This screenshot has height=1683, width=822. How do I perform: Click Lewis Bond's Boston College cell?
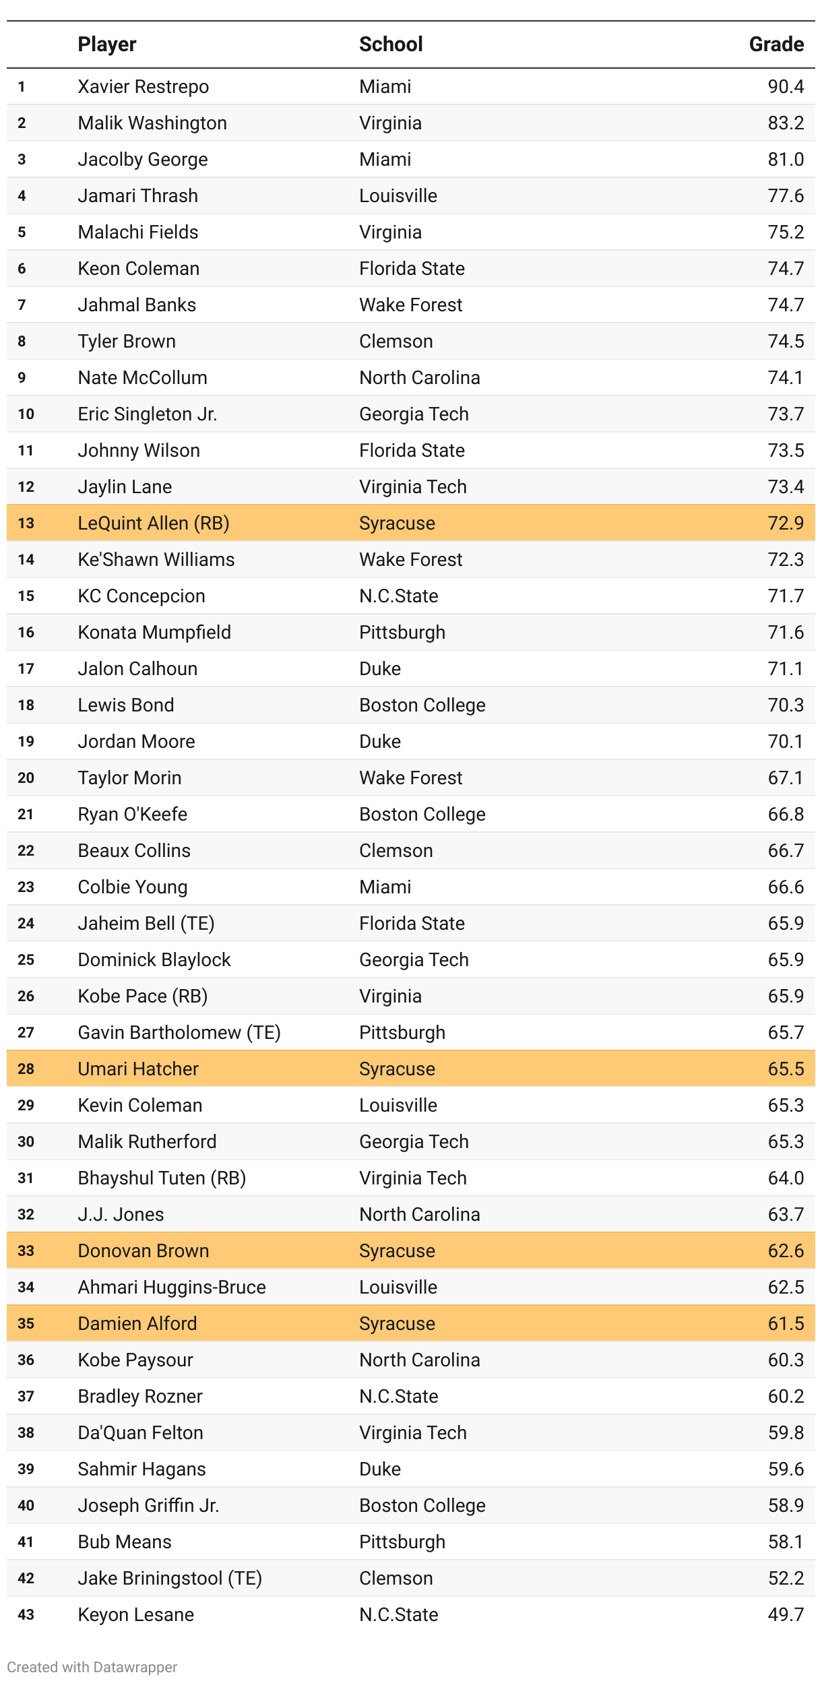[422, 705]
